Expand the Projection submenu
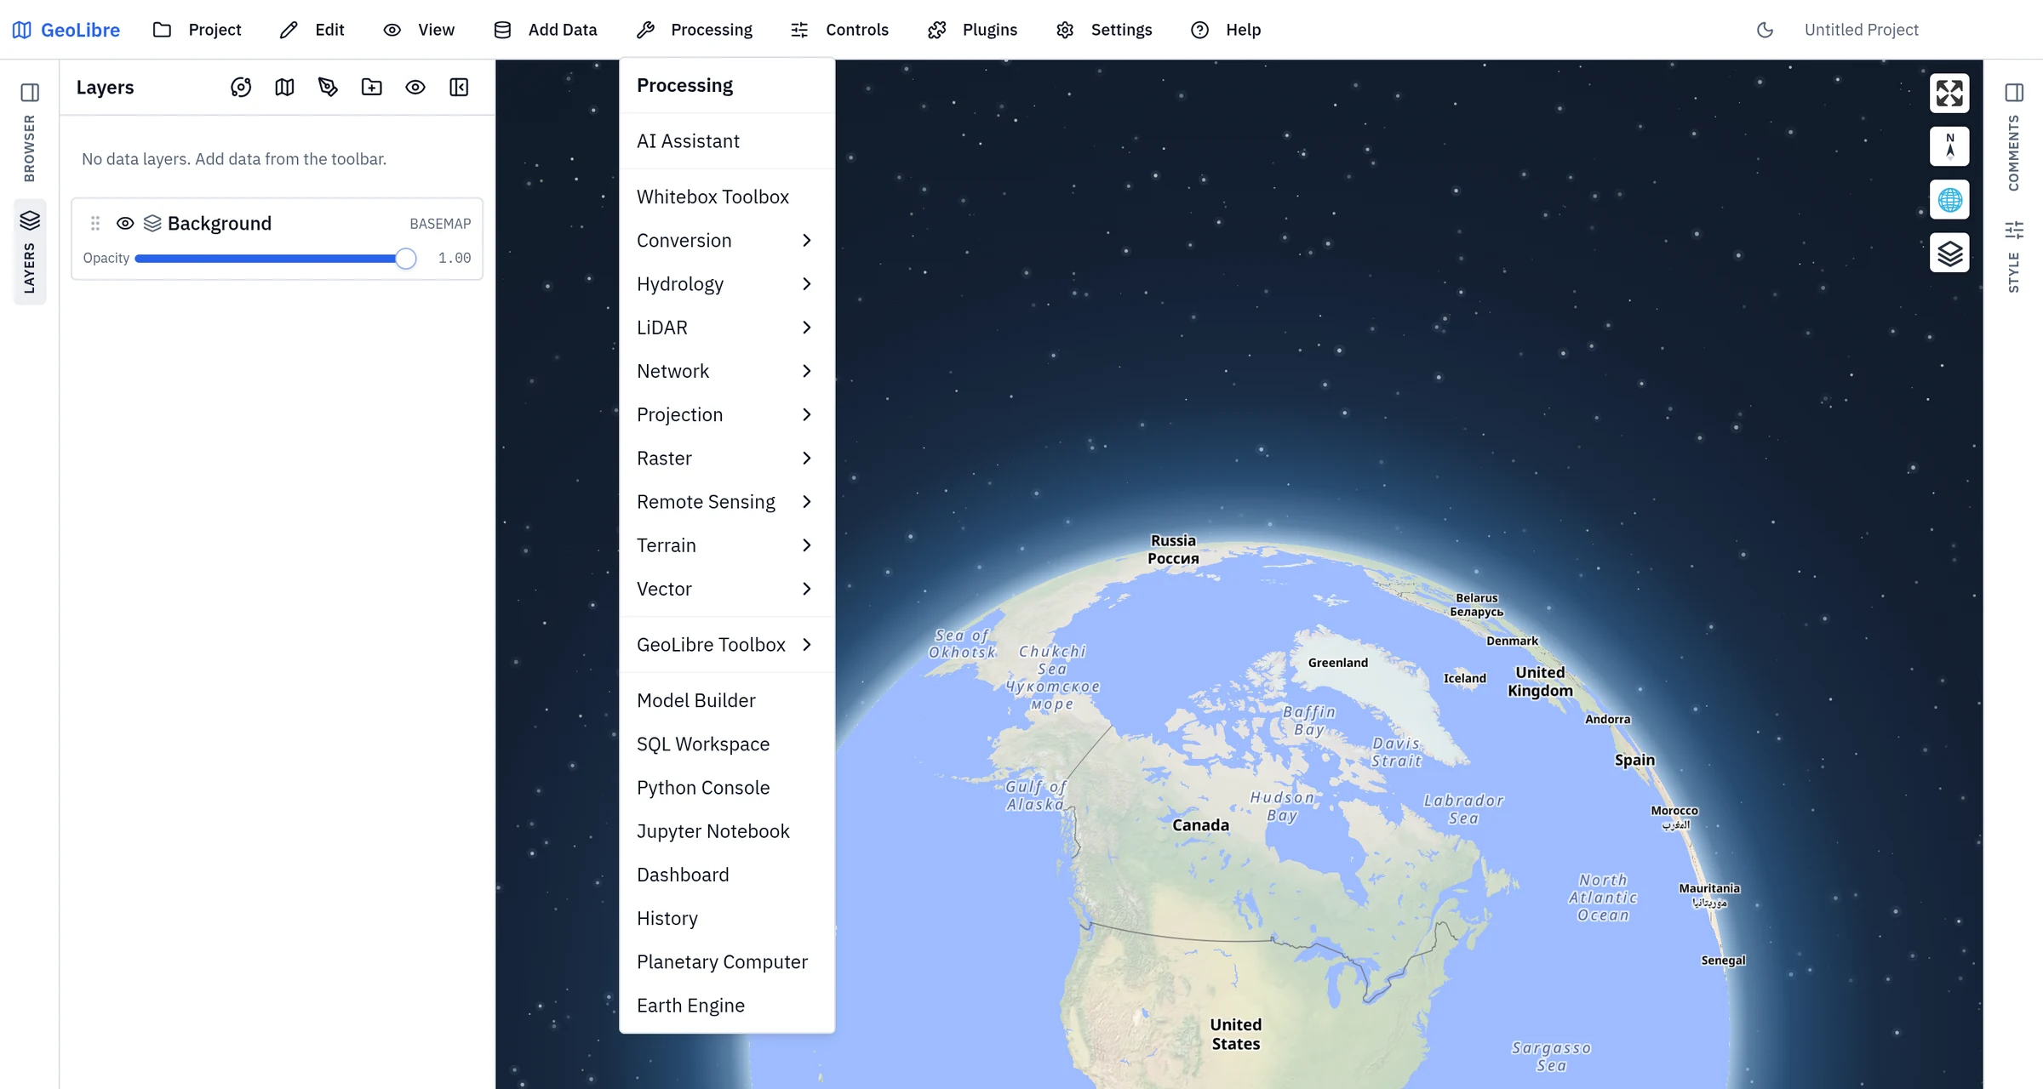 (x=726, y=414)
